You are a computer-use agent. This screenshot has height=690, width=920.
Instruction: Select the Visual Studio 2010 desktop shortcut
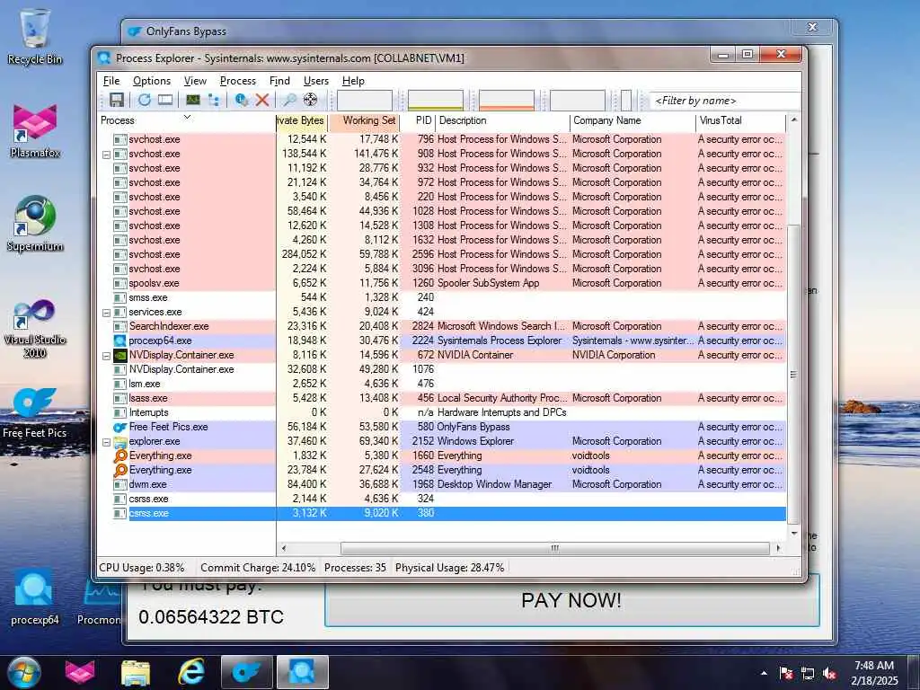pyautogui.click(x=35, y=329)
